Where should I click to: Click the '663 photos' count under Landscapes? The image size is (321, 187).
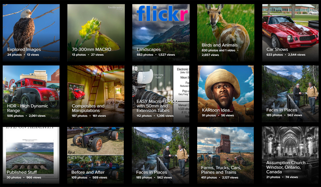point(145,55)
